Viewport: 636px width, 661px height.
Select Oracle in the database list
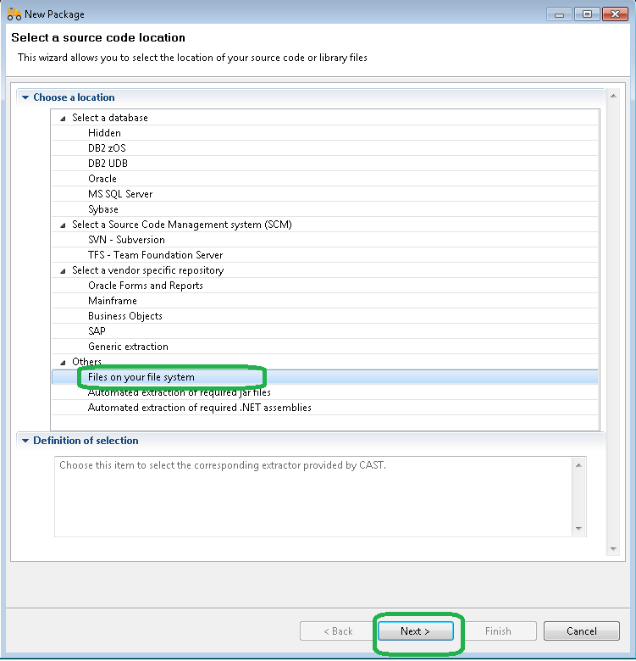pos(102,179)
